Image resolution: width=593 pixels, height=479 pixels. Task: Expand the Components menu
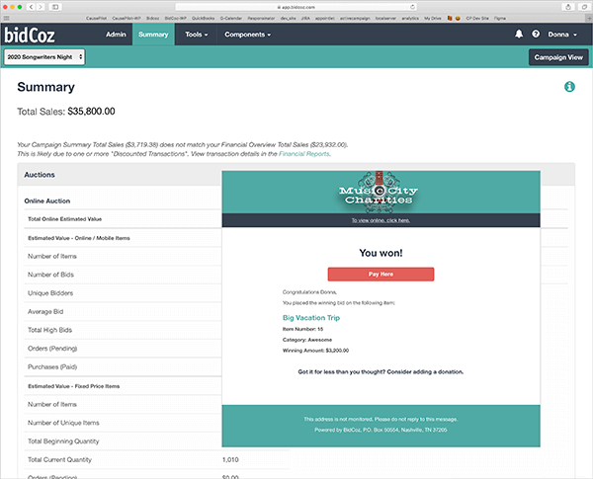[247, 35]
